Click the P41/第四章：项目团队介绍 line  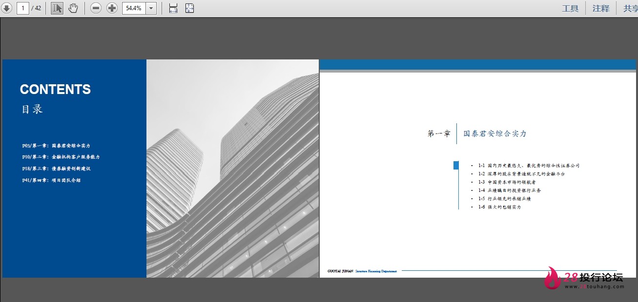pyautogui.click(x=51, y=180)
